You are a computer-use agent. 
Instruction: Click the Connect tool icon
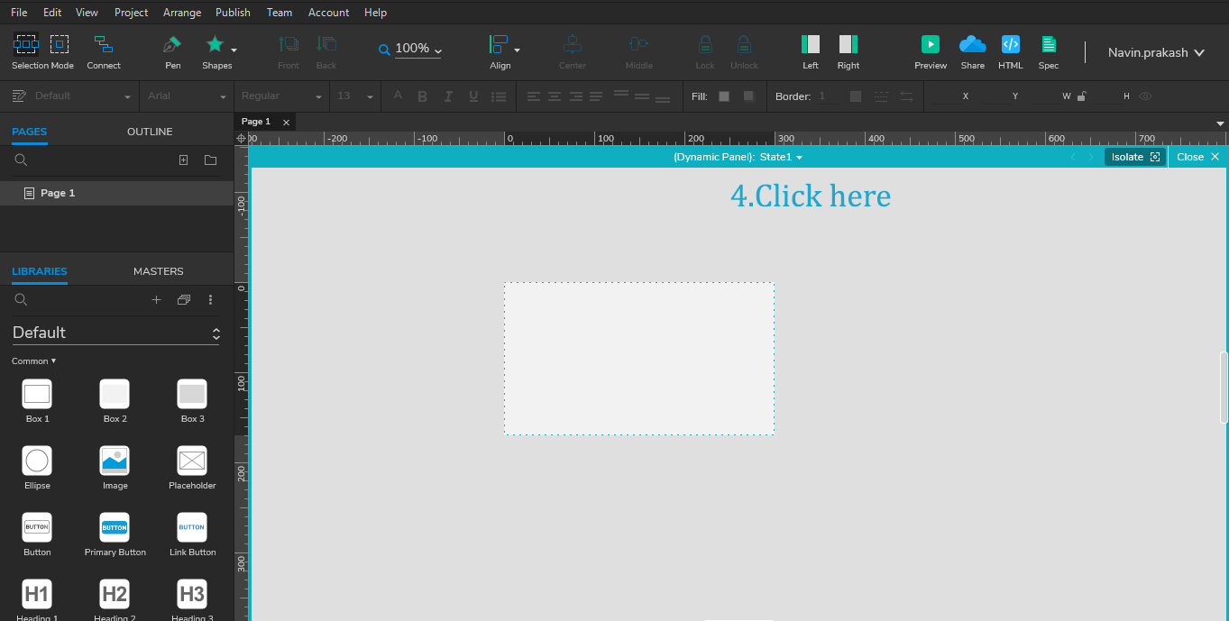click(103, 44)
